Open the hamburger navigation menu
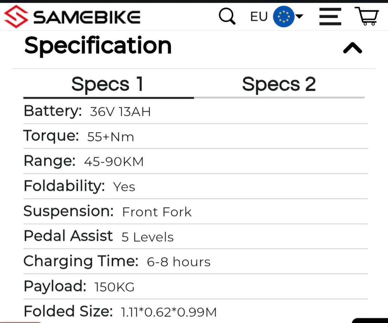Viewport: 388px width, 323px height. pyautogui.click(x=330, y=17)
